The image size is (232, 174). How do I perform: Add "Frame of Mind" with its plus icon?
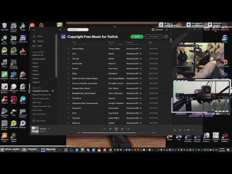68,48
